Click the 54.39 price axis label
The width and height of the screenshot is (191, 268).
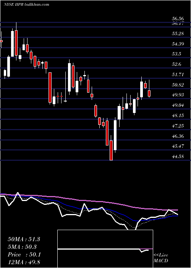[x=178, y=44]
